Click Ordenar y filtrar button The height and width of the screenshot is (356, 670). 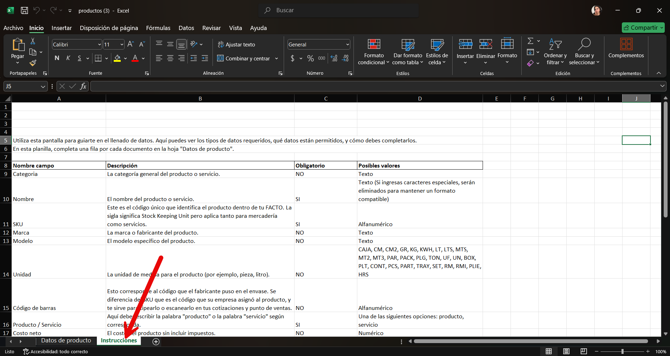pyautogui.click(x=555, y=51)
